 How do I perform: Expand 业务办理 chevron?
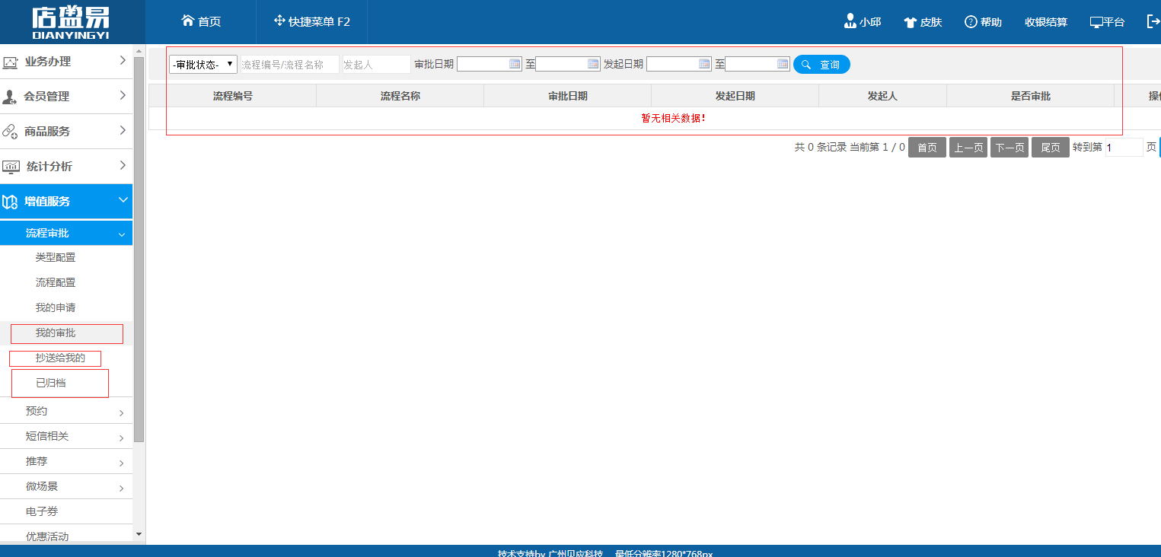pyautogui.click(x=123, y=61)
